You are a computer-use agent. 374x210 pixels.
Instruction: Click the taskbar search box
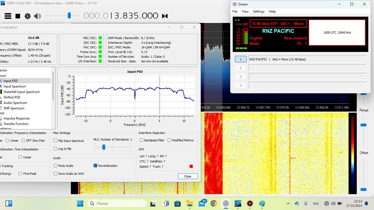tap(117, 203)
